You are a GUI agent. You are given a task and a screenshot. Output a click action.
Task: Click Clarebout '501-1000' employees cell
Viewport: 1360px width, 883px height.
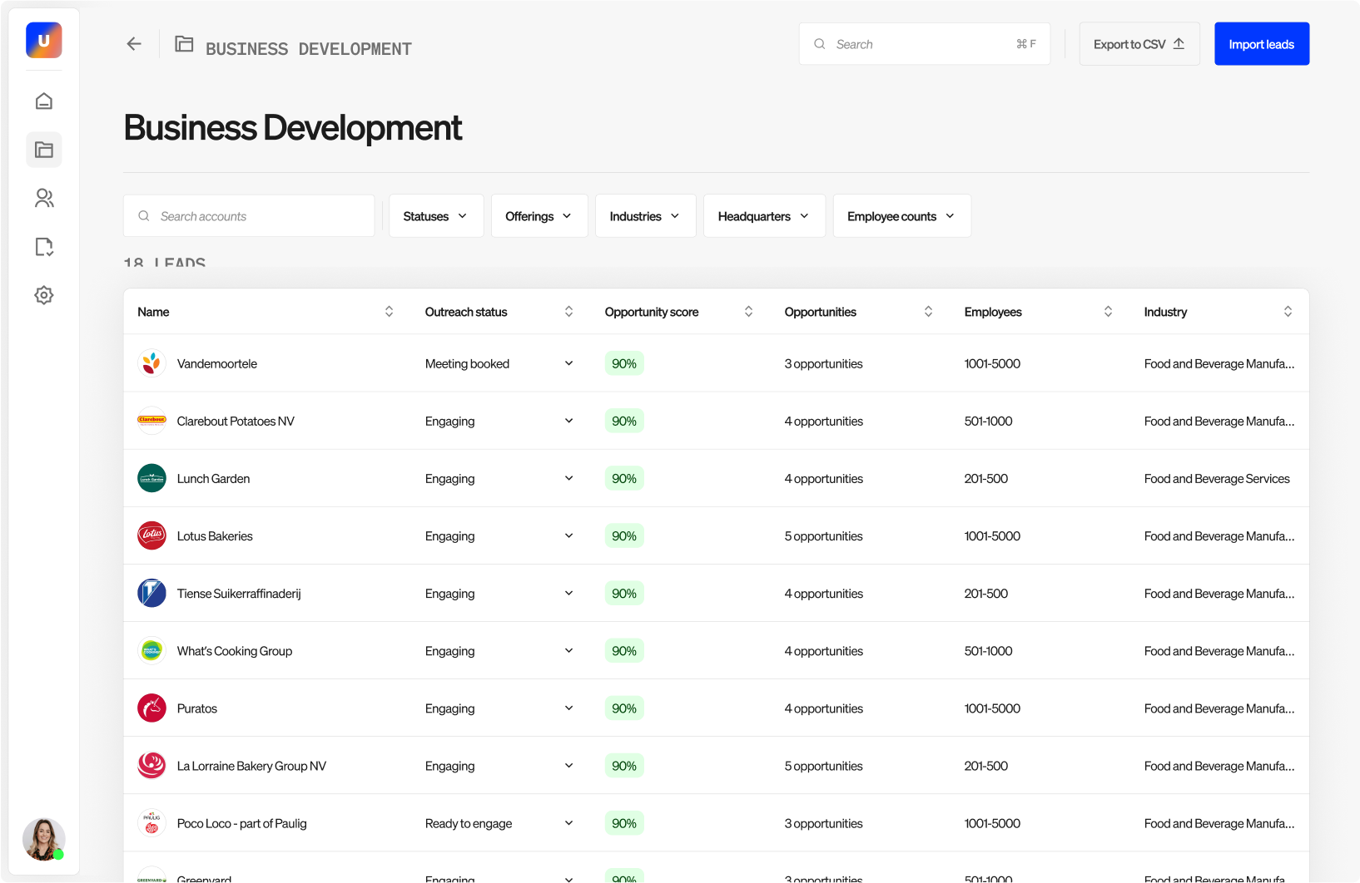989,421
